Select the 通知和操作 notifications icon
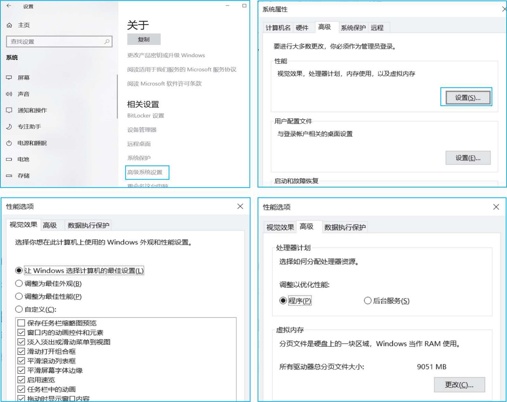Image resolution: width=507 pixels, height=402 pixels. (9, 110)
